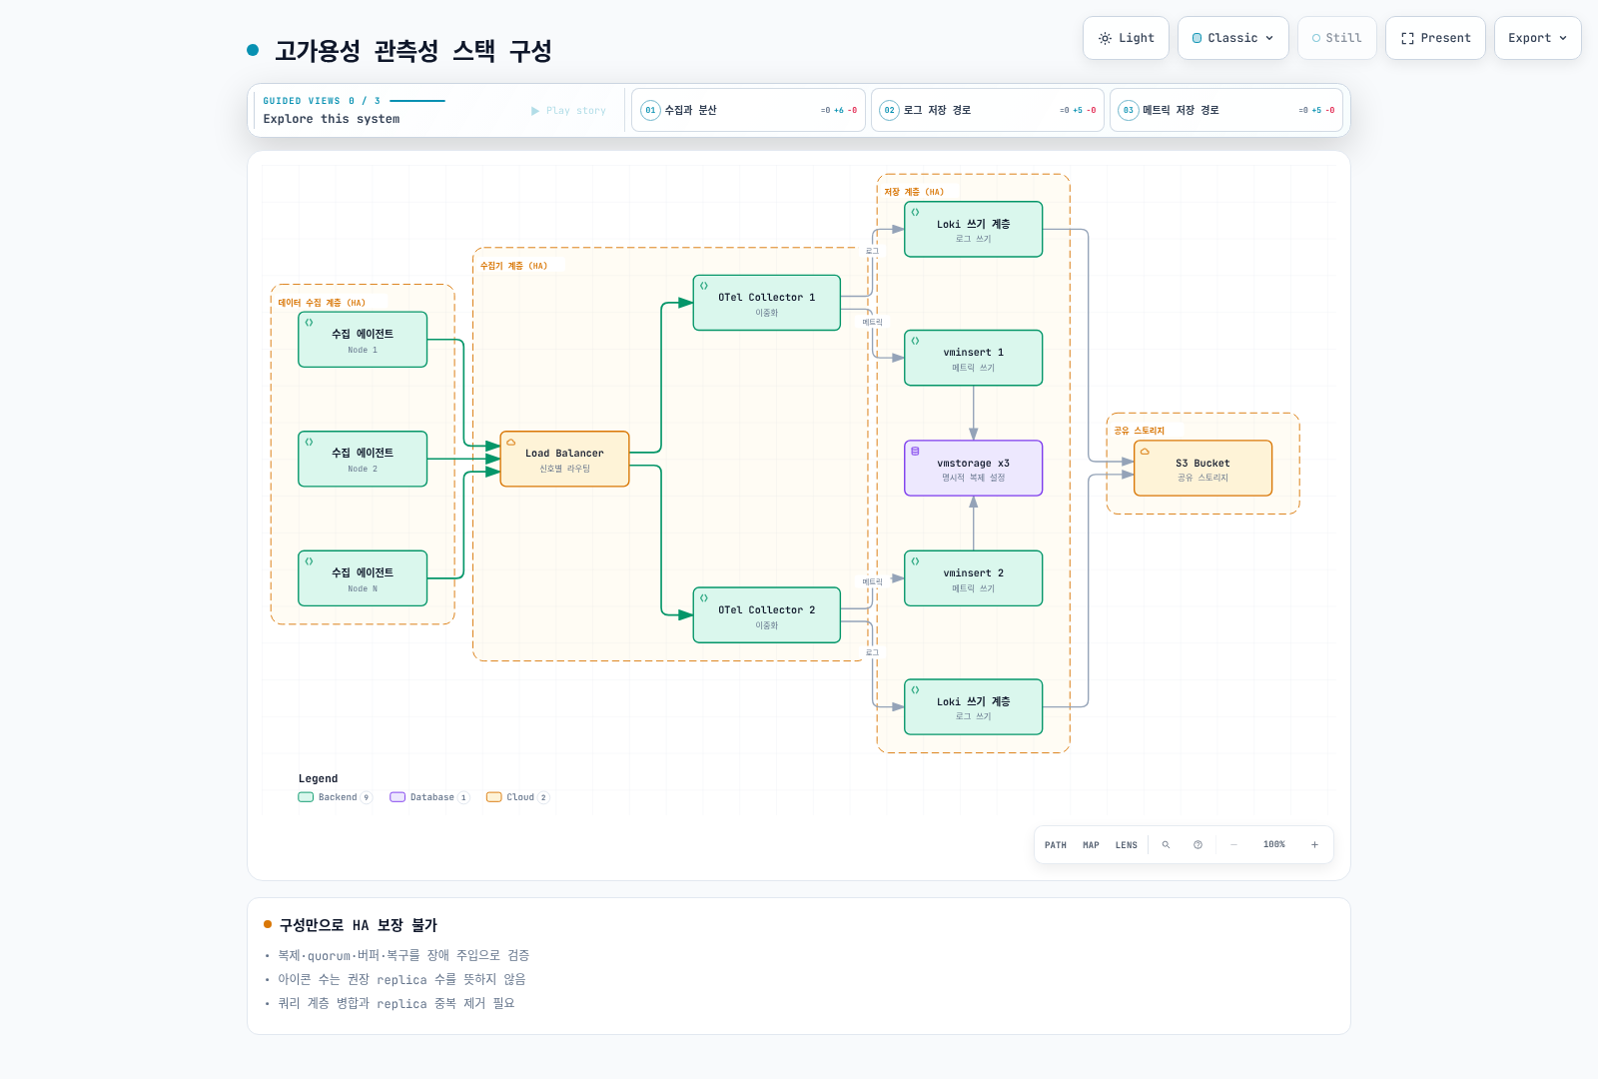
Task: Select guided view 01 수집과 분산
Action: (x=748, y=110)
